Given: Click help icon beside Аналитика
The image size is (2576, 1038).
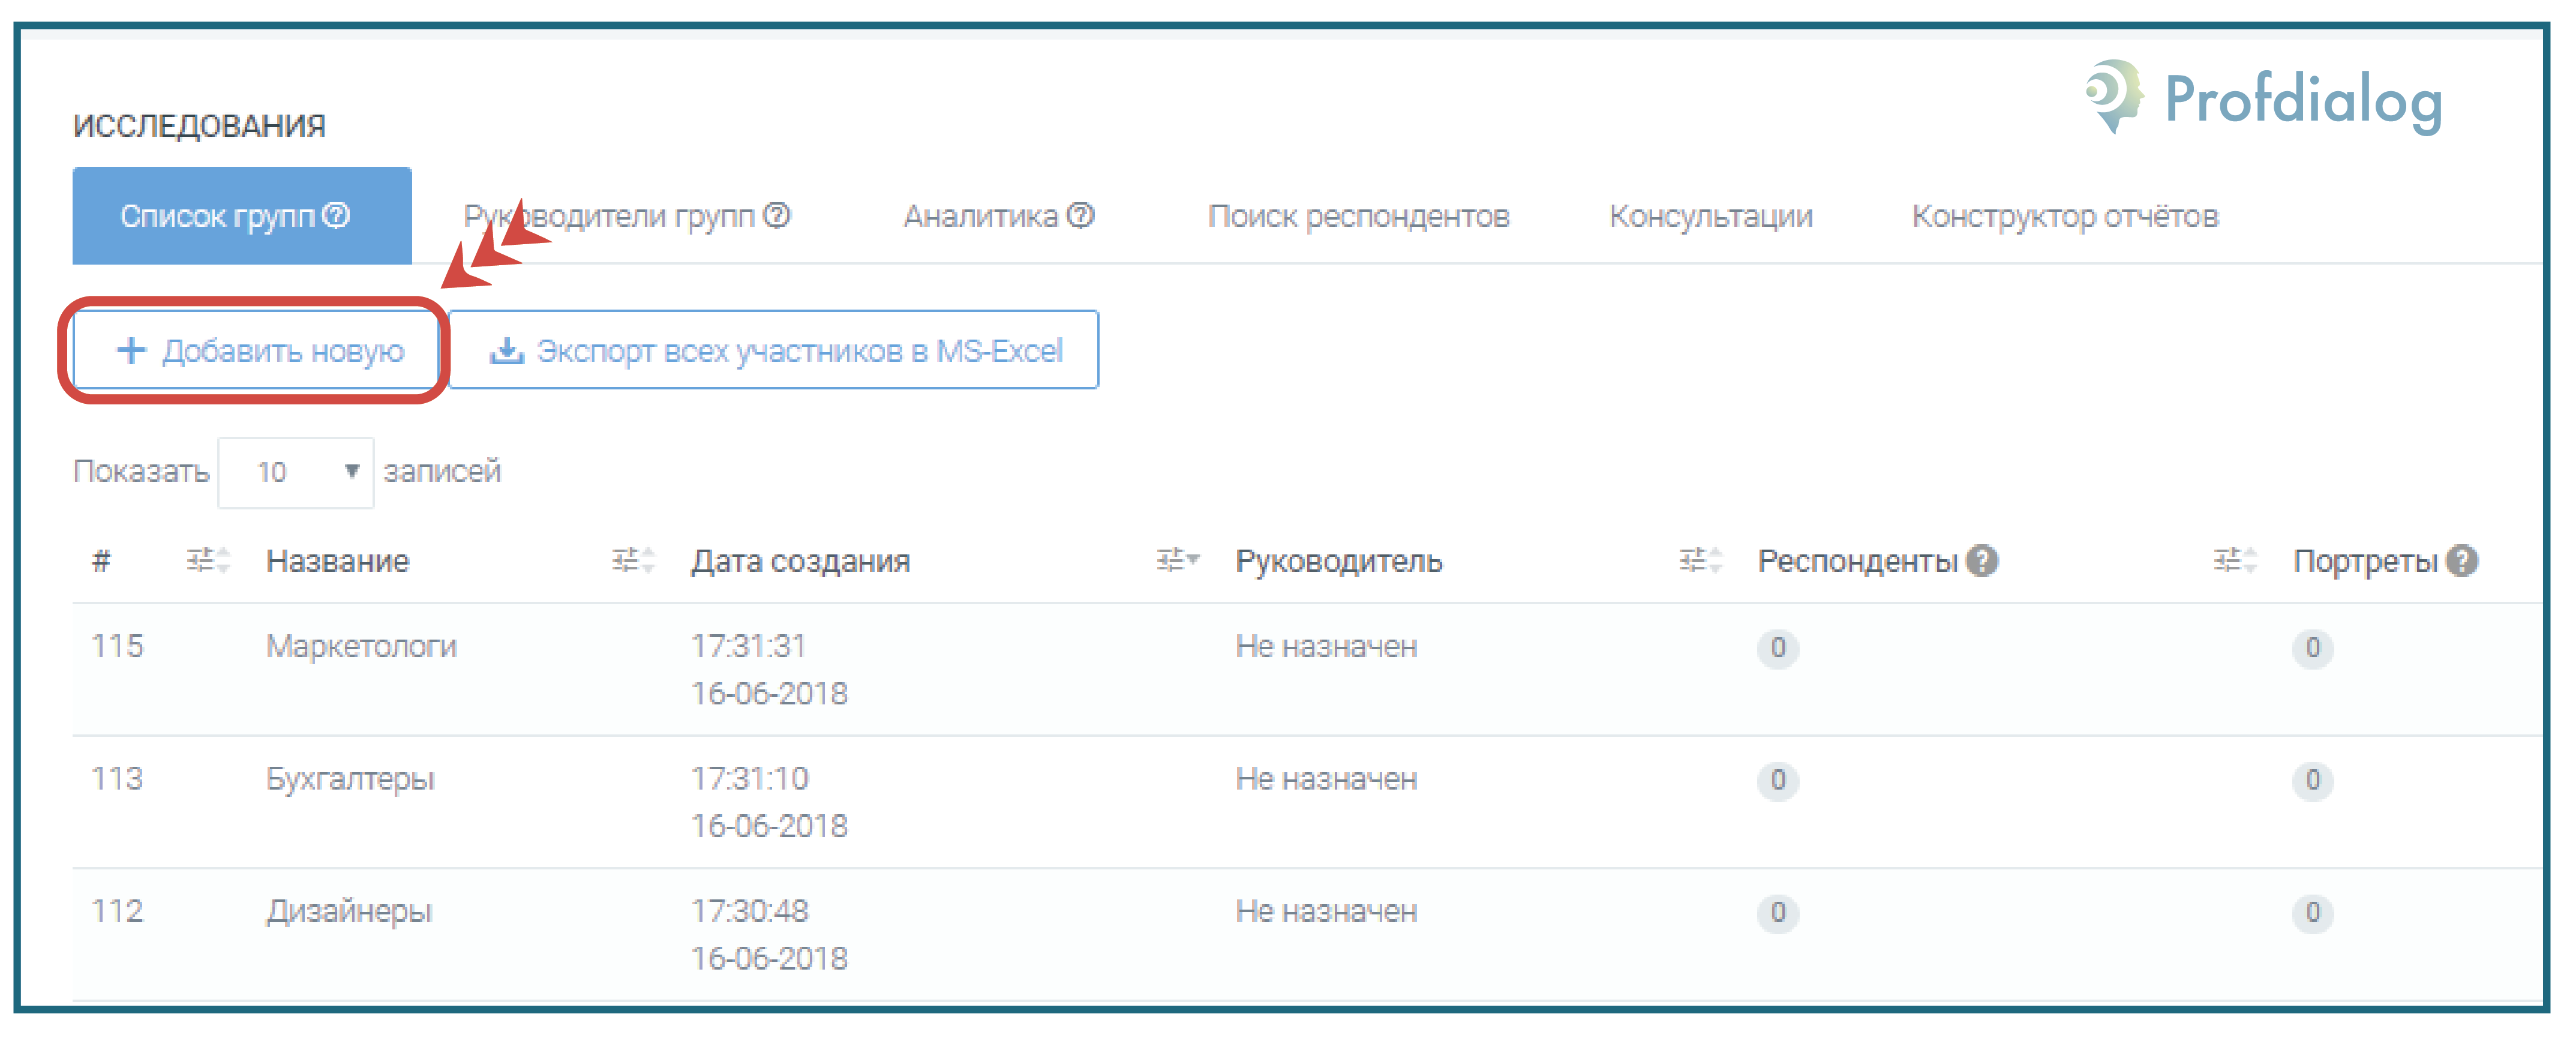Looking at the screenshot, I should tap(1081, 215).
